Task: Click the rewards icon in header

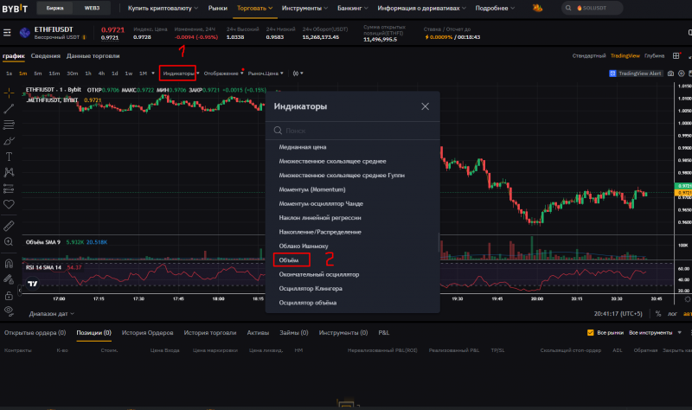Action: (537, 8)
